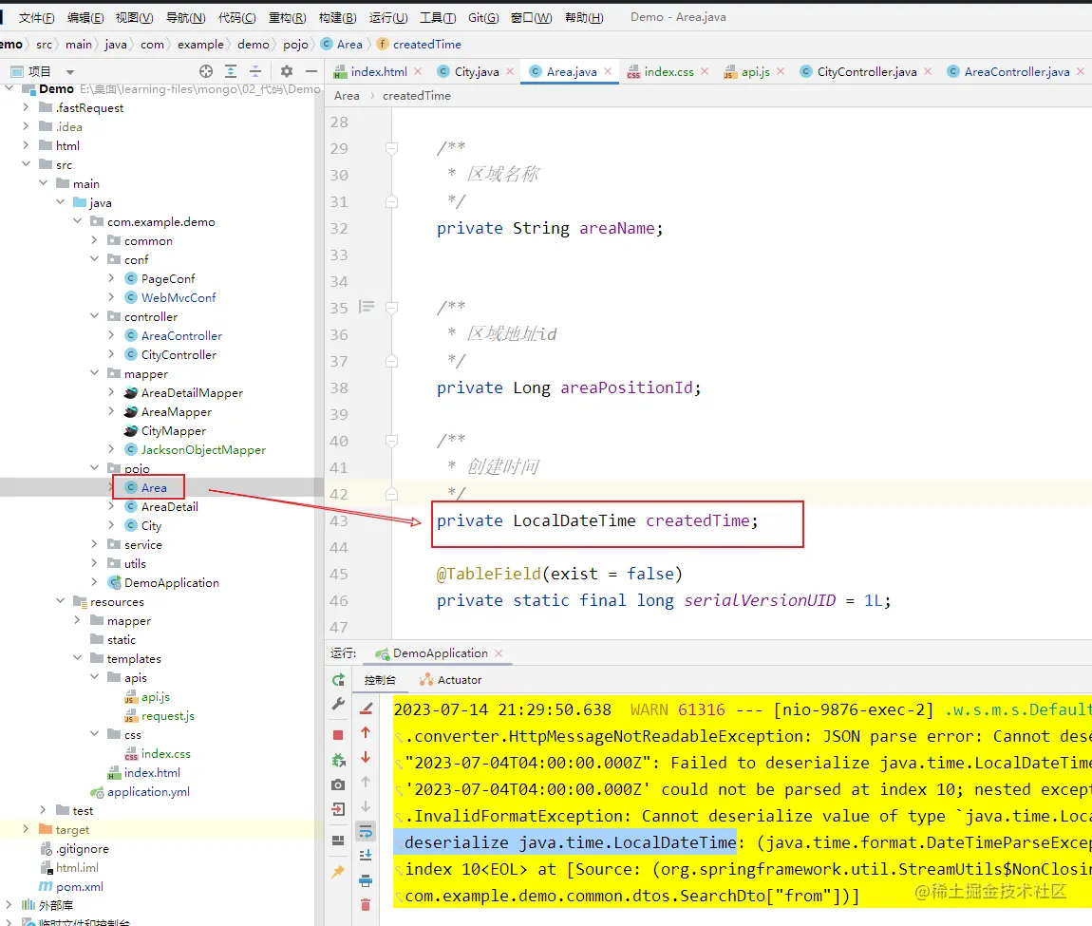This screenshot has width=1092, height=926.
Task: Stop DemoApplication with the red square
Action: click(338, 735)
